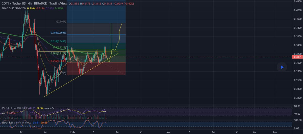Click the 0.2800 price axis label
Viewport: 303px width, 134px height.
[x=297, y=71]
